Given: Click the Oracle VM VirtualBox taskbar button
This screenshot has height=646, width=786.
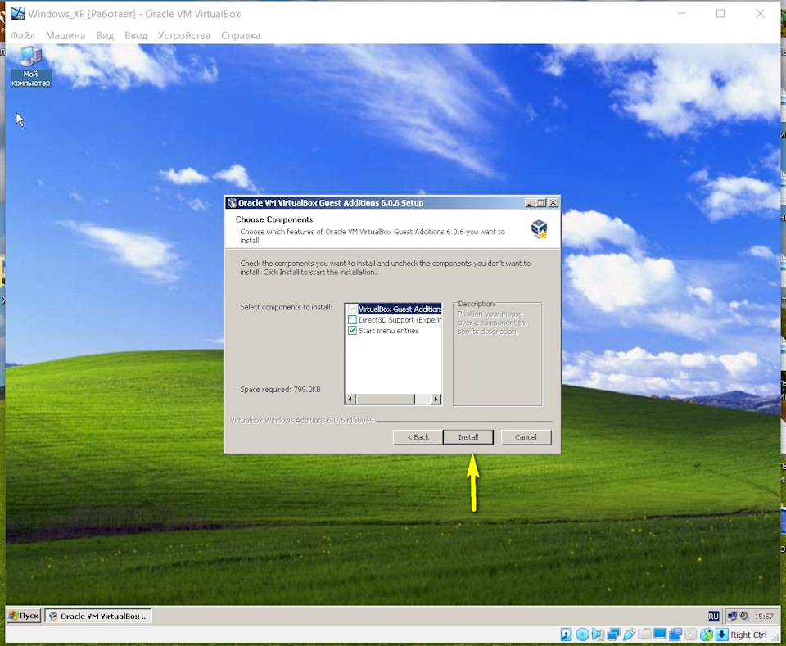Looking at the screenshot, I should tap(98, 616).
